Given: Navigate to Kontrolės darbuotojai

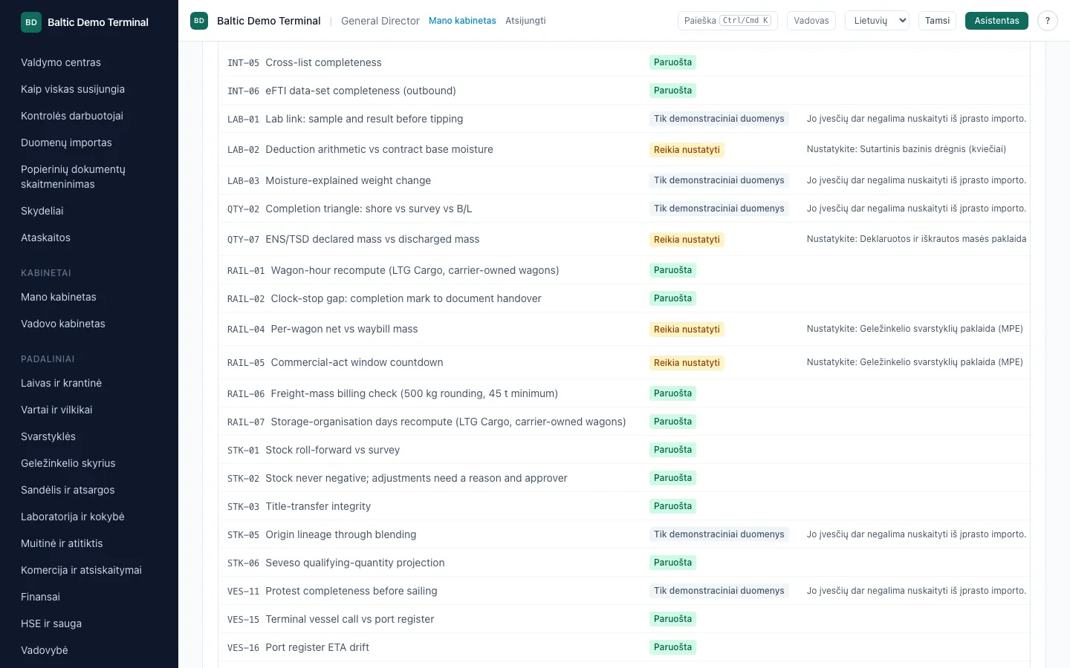Looking at the screenshot, I should (x=72, y=116).
